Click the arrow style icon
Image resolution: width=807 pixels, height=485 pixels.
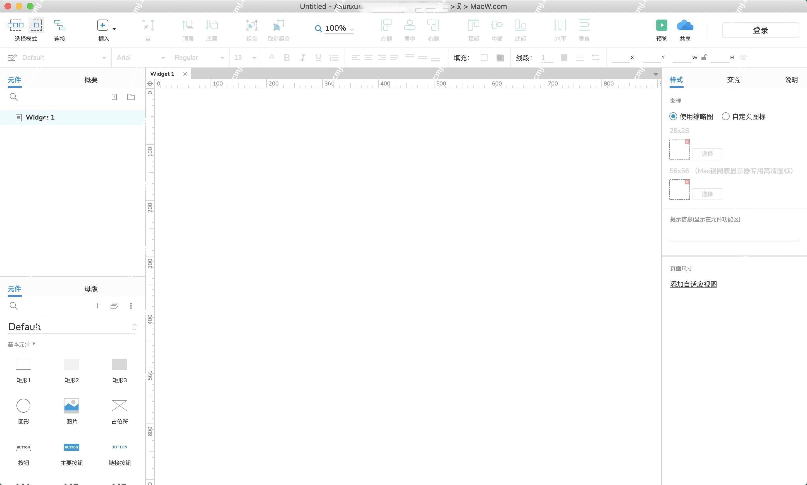point(595,58)
